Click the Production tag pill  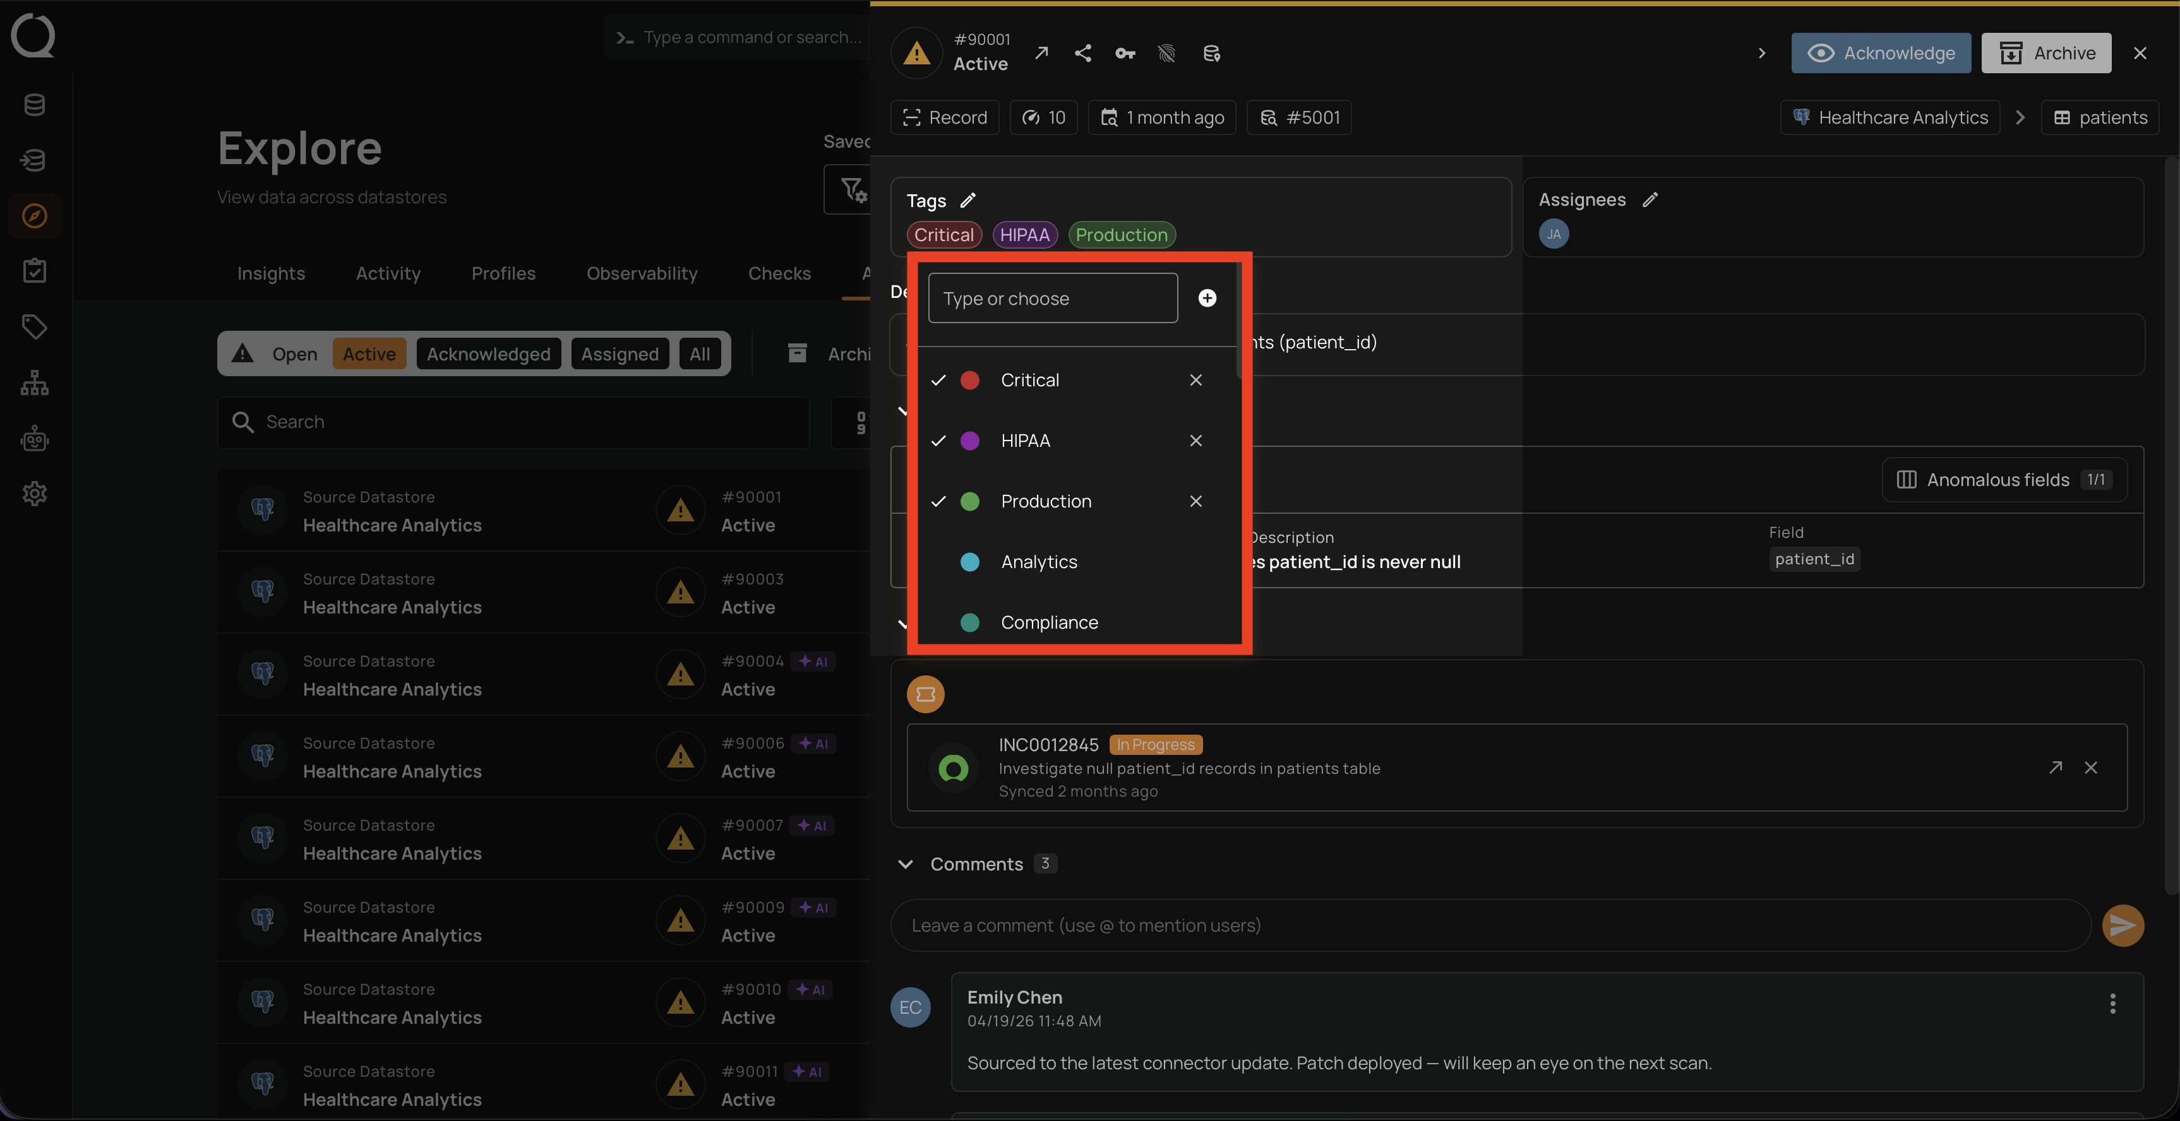(1122, 235)
